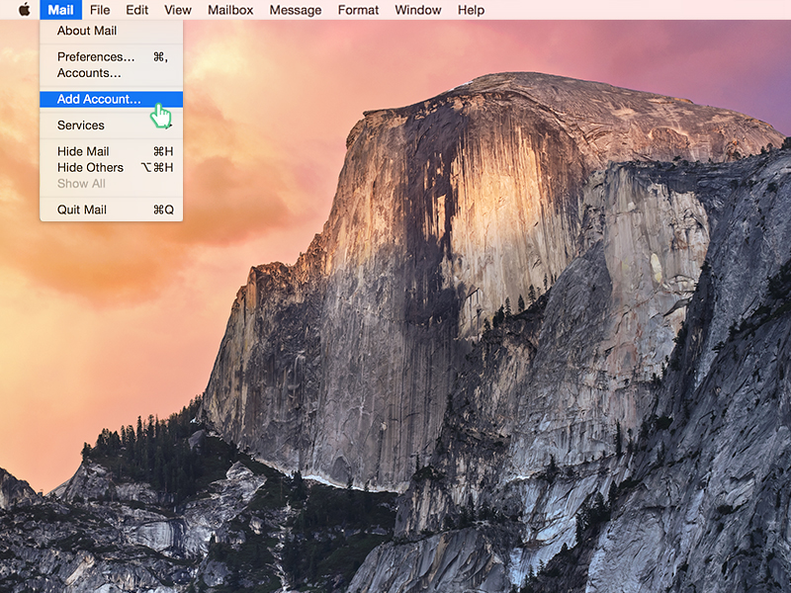Open the Help menu

coord(472,10)
